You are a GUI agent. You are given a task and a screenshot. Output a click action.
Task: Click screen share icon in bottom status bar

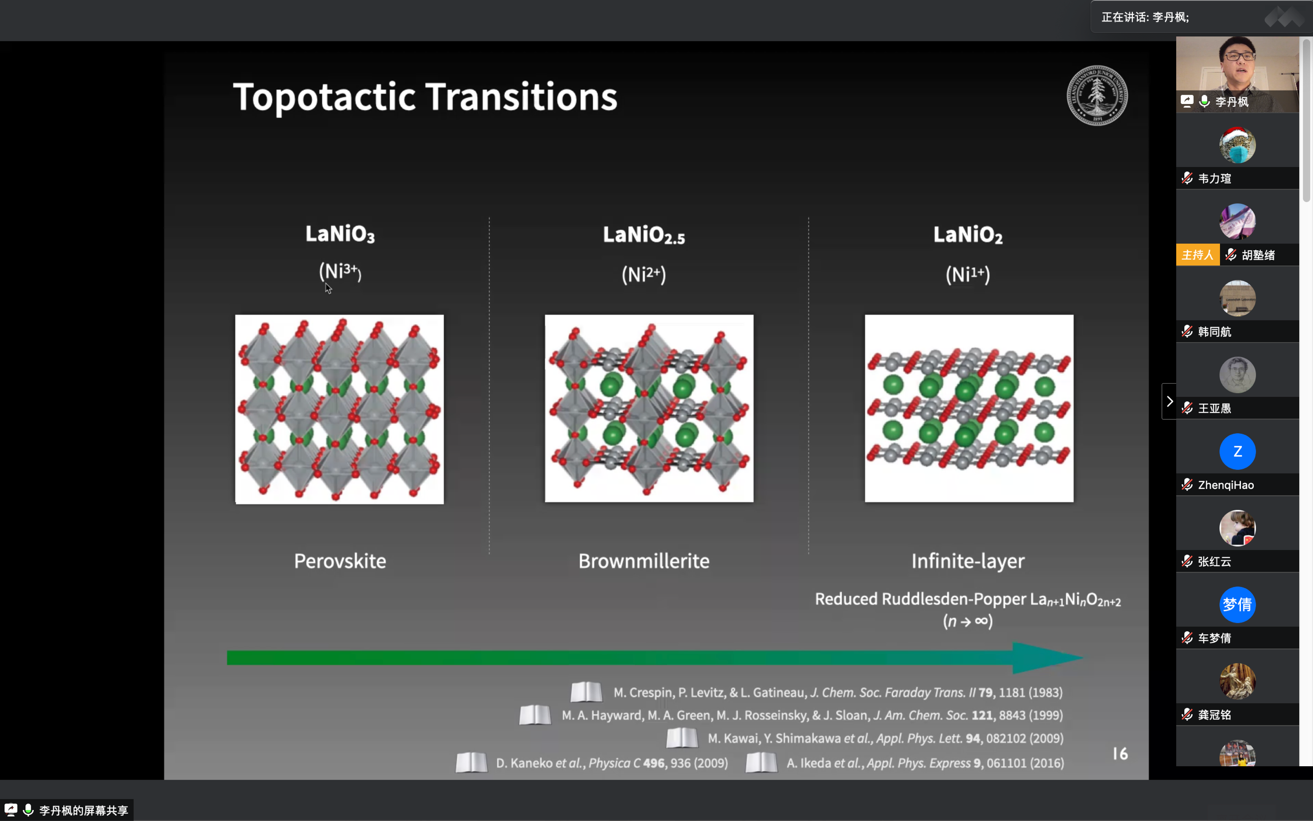11,810
